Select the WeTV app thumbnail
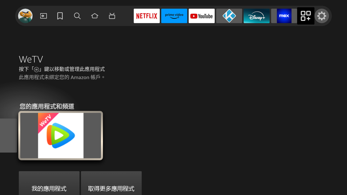This screenshot has height=195, width=347. 61,135
